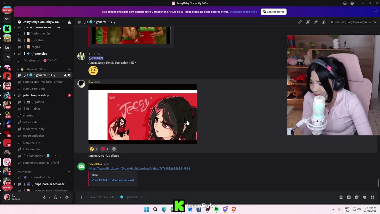Open moderator-only channel
The height and width of the screenshot is (214, 380).
(34, 129)
